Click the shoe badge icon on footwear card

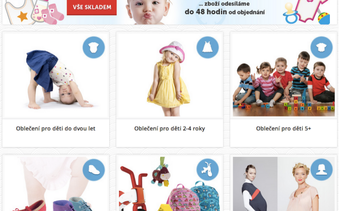pyautogui.click(x=93, y=170)
